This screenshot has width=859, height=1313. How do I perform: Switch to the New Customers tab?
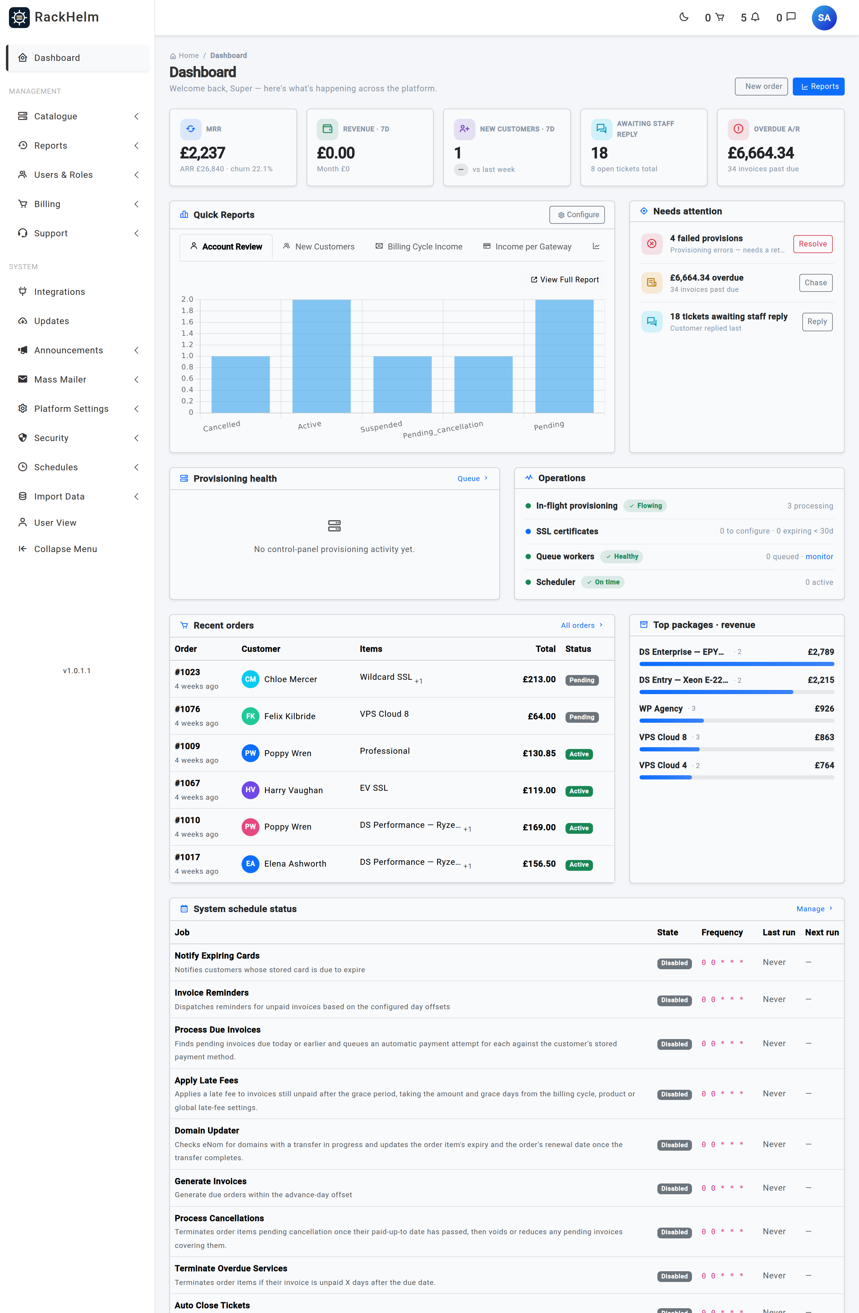[319, 246]
